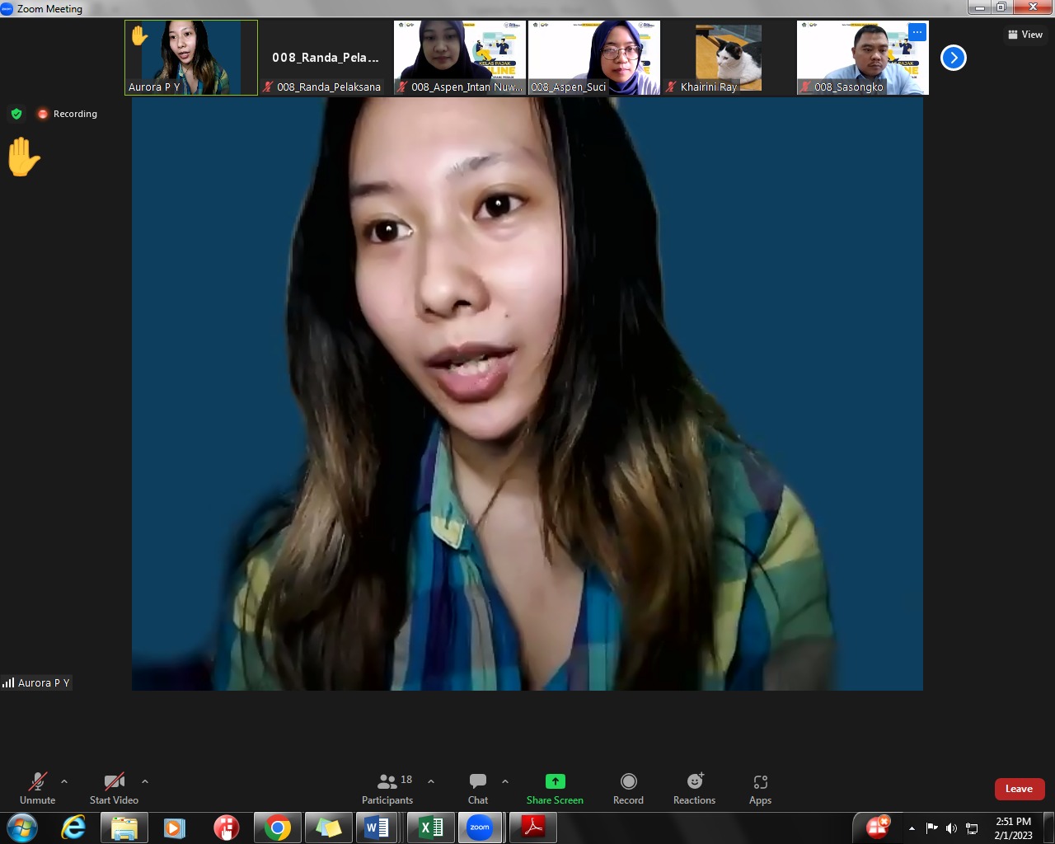This screenshot has width=1055, height=844.
Task: Click the green Share Screen icon
Action: point(555,781)
